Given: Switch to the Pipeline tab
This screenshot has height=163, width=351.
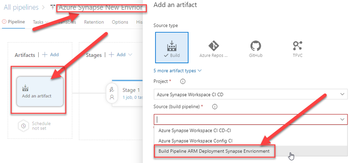Looking at the screenshot, I should click(16, 22).
